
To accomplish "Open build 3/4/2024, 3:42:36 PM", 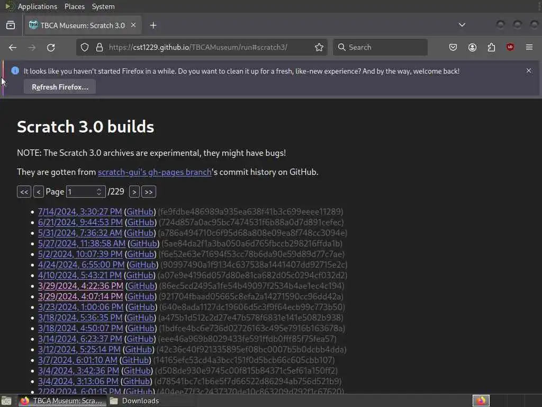I will (x=78, y=370).
